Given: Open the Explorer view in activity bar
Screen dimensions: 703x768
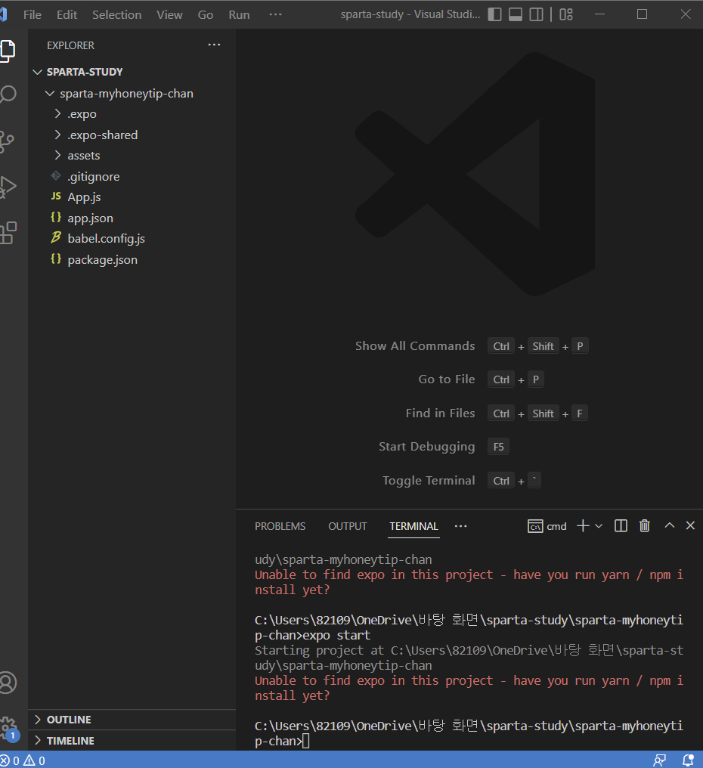Looking at the screenshot, I should pyautogui.click(x=8, y=51).
